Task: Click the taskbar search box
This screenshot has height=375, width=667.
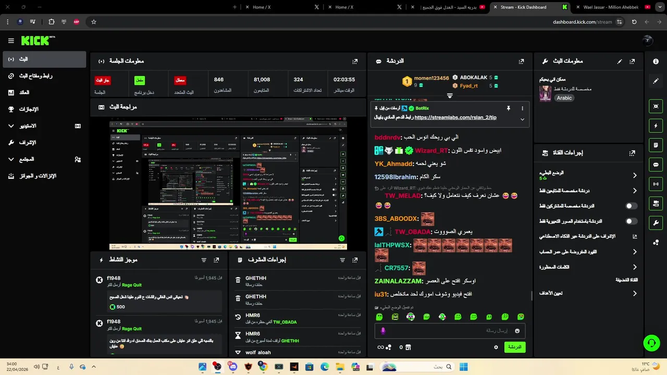Action: (x=417, y=367)
